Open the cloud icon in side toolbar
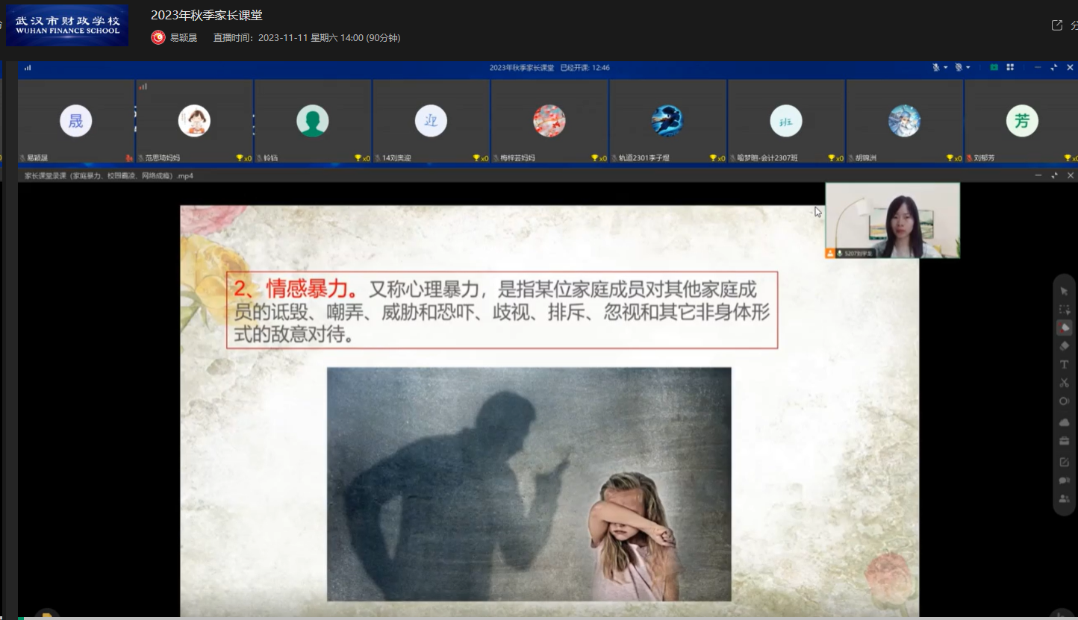Image resolution: width=1078 pixels, height=620 pixels. 1065,422
